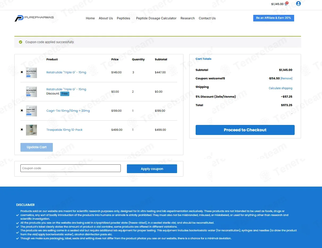Image resolution: width=322 pixels, height=248 pixels.
Task: Click Proceed to Checkout button
Action: (x=245, y=130)
